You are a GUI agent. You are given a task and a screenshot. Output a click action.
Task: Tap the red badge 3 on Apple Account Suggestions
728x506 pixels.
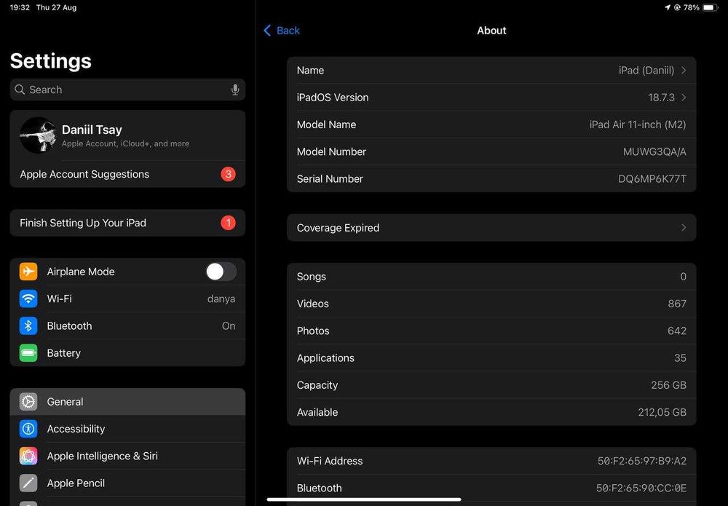coord(228,174)
